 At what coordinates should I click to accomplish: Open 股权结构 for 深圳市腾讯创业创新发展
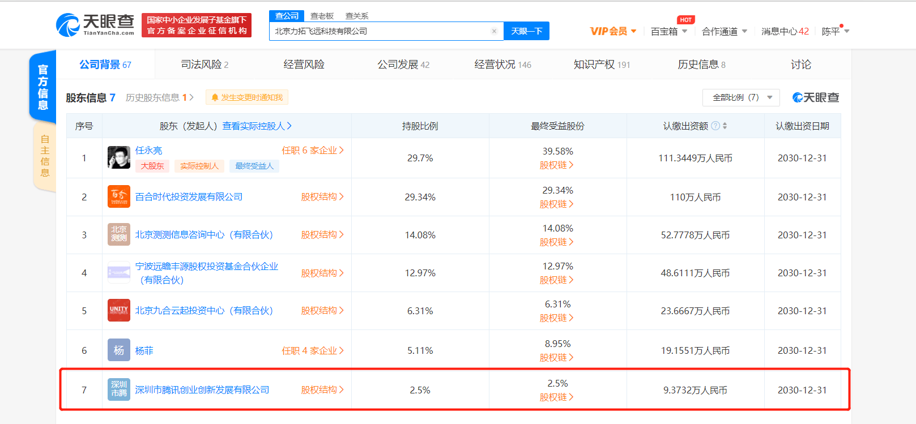click(x=322, y=389)
